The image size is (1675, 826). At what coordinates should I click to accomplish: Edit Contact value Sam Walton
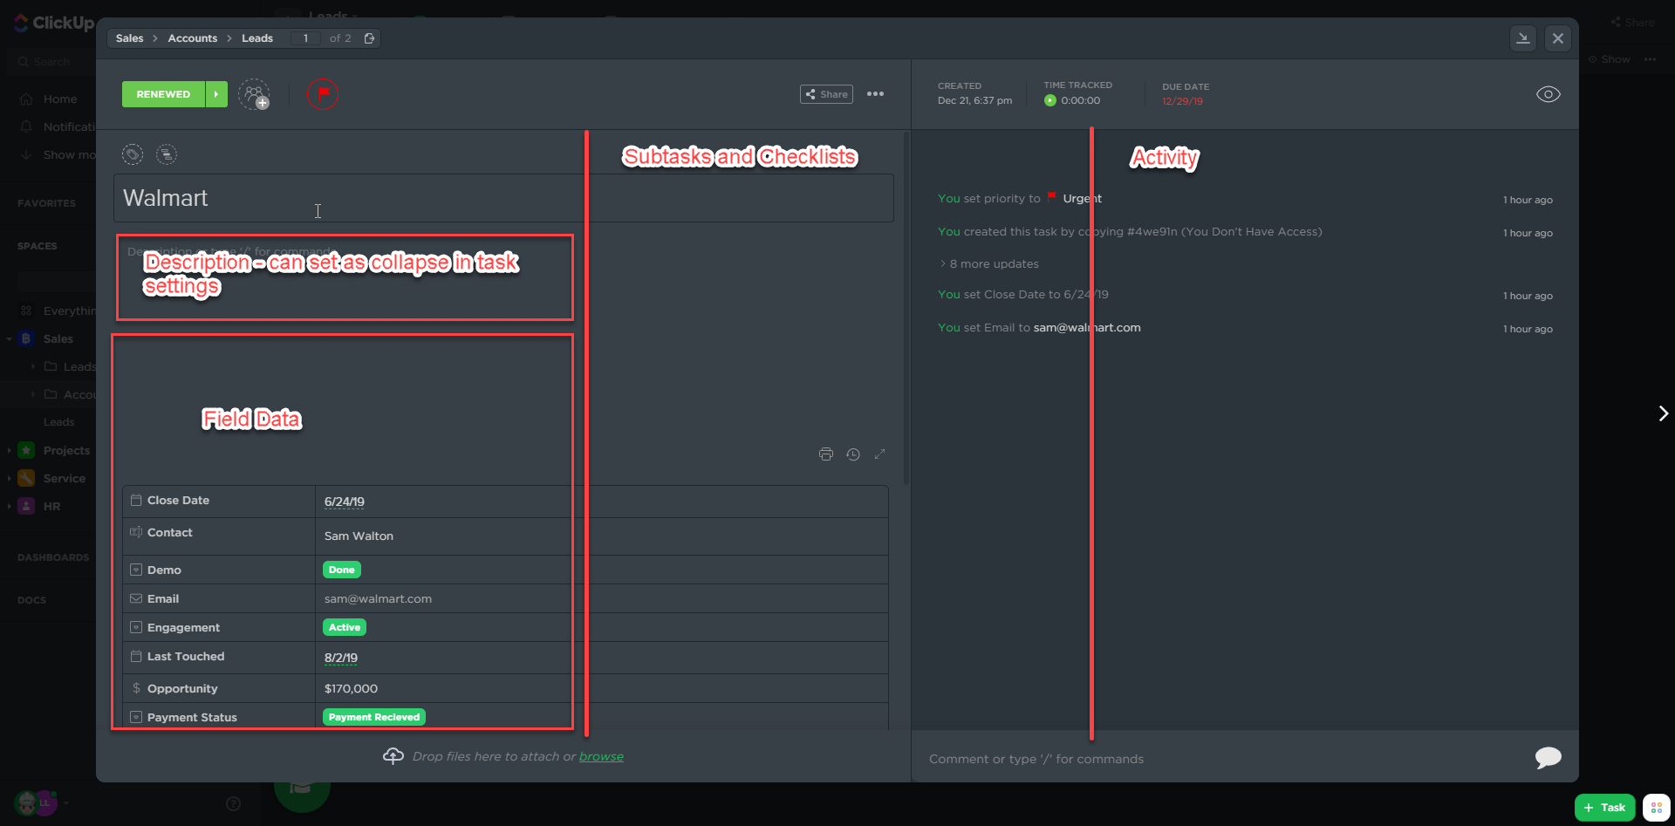pos(359,536)
